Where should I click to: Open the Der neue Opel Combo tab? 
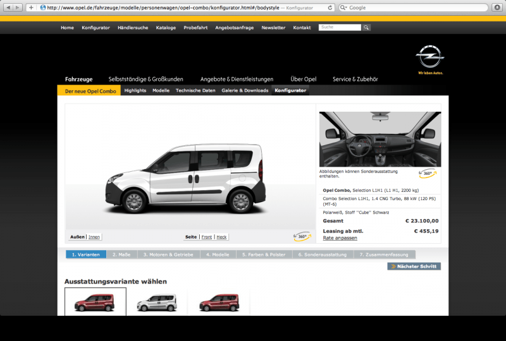[x=89, y=90]
